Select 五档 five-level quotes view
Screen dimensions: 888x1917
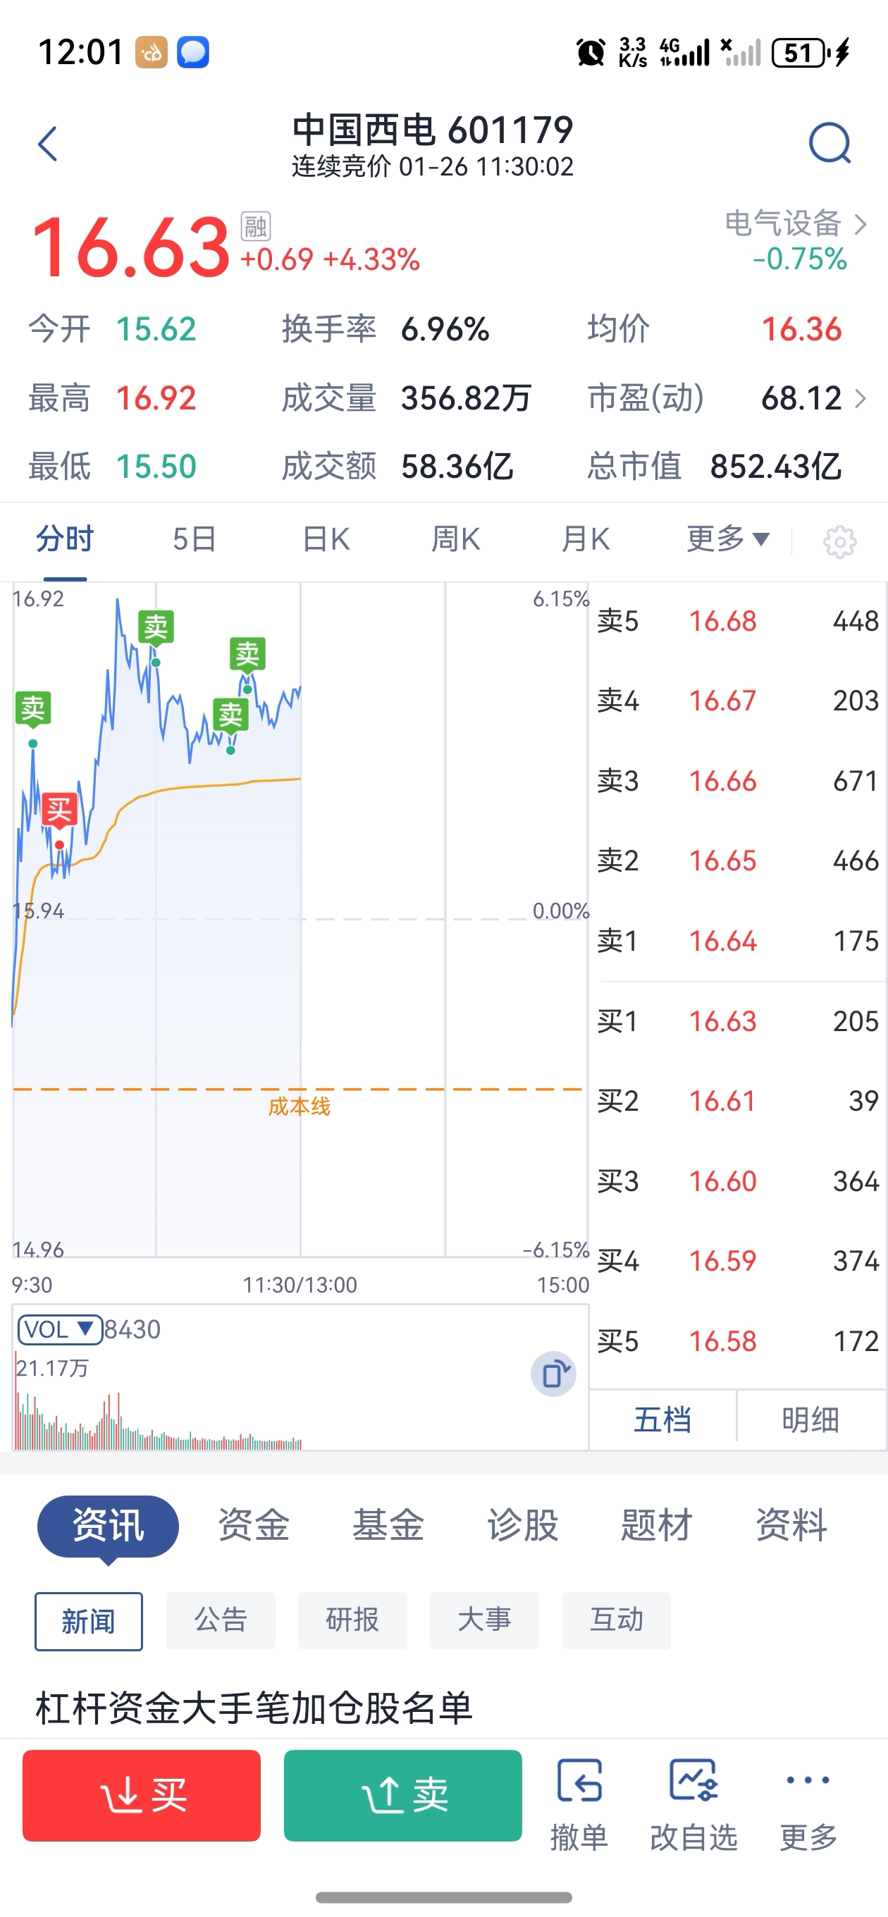click(662, 1420)
